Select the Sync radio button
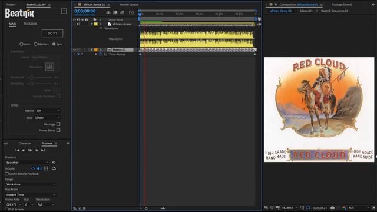The height and width of the screenshot is (212, 377). coord(54,44)
